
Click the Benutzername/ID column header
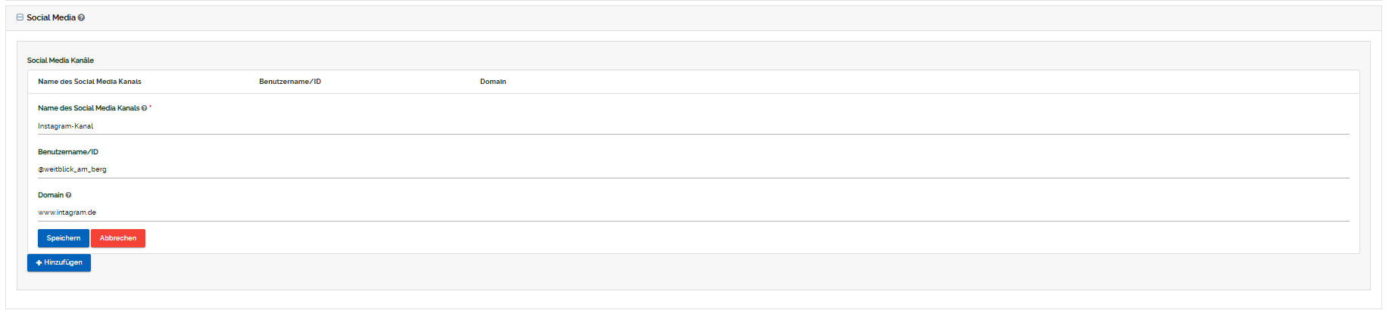[x=290, y=82]
